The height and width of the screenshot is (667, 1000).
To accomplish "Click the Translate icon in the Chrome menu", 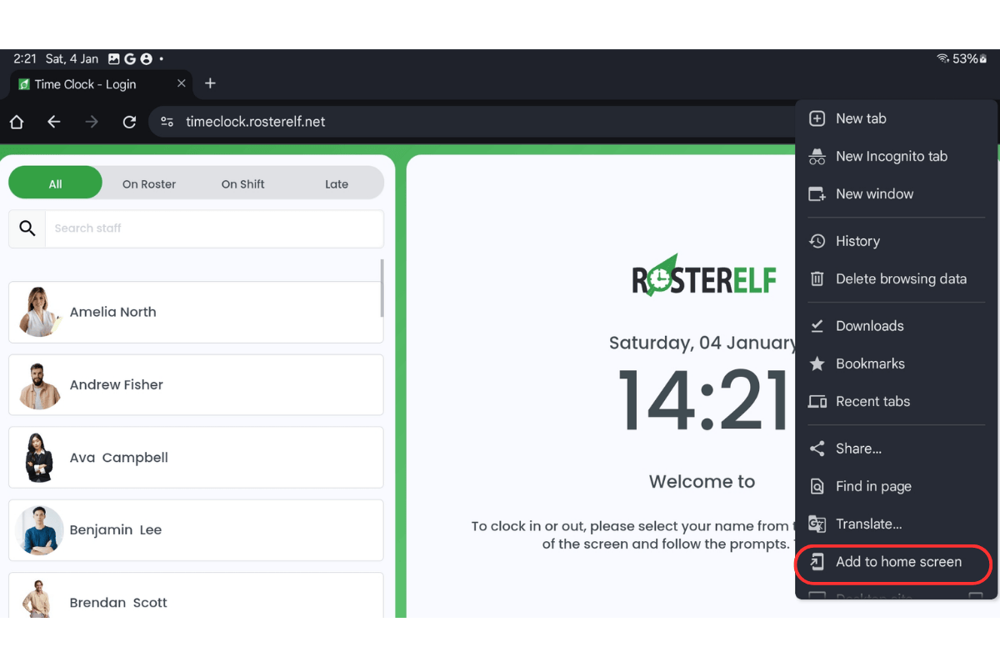I will click(x=816, y=524).
